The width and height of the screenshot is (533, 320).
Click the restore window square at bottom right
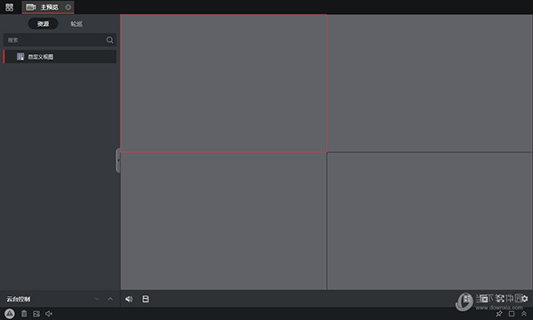point(512,314)
